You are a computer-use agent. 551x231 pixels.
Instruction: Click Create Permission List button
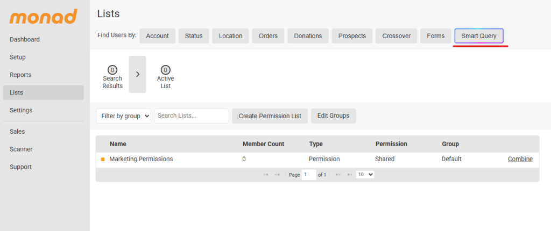[270, 116]
